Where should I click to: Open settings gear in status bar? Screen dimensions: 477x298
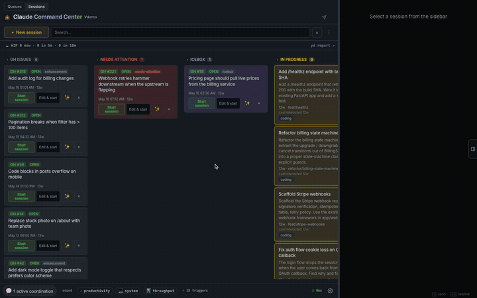point(330,291)
